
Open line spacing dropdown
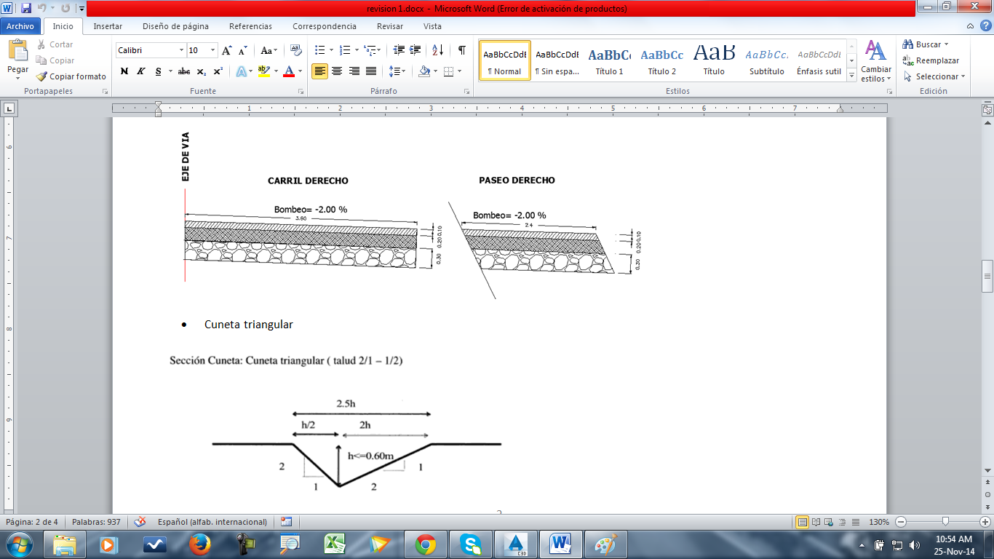(x=397, y=71)
